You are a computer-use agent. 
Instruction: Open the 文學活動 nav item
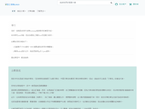pos(31,11)
